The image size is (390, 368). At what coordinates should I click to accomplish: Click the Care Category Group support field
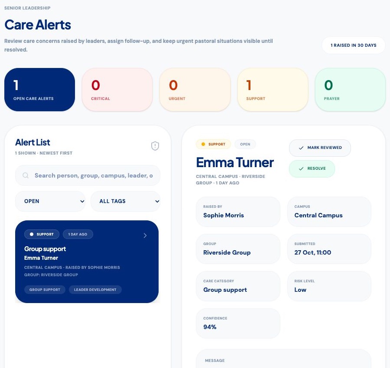coord(238,286)
